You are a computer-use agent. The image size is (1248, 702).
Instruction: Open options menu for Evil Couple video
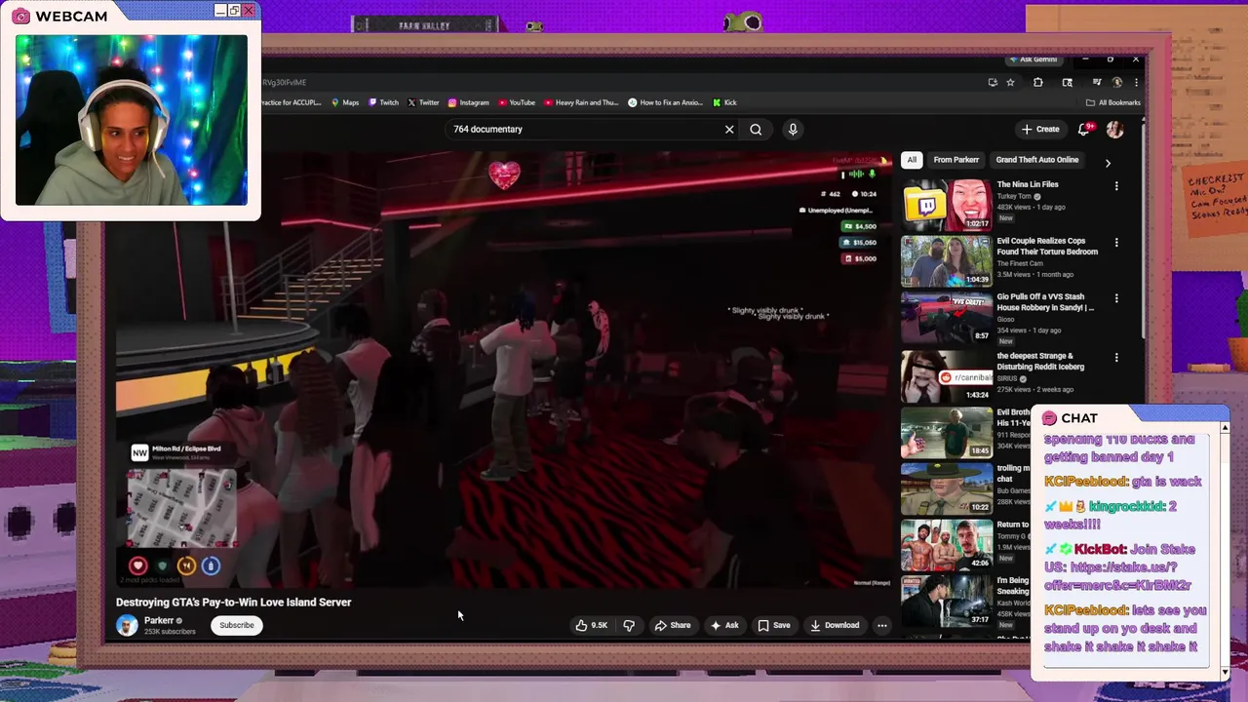tap(1116, 242)
